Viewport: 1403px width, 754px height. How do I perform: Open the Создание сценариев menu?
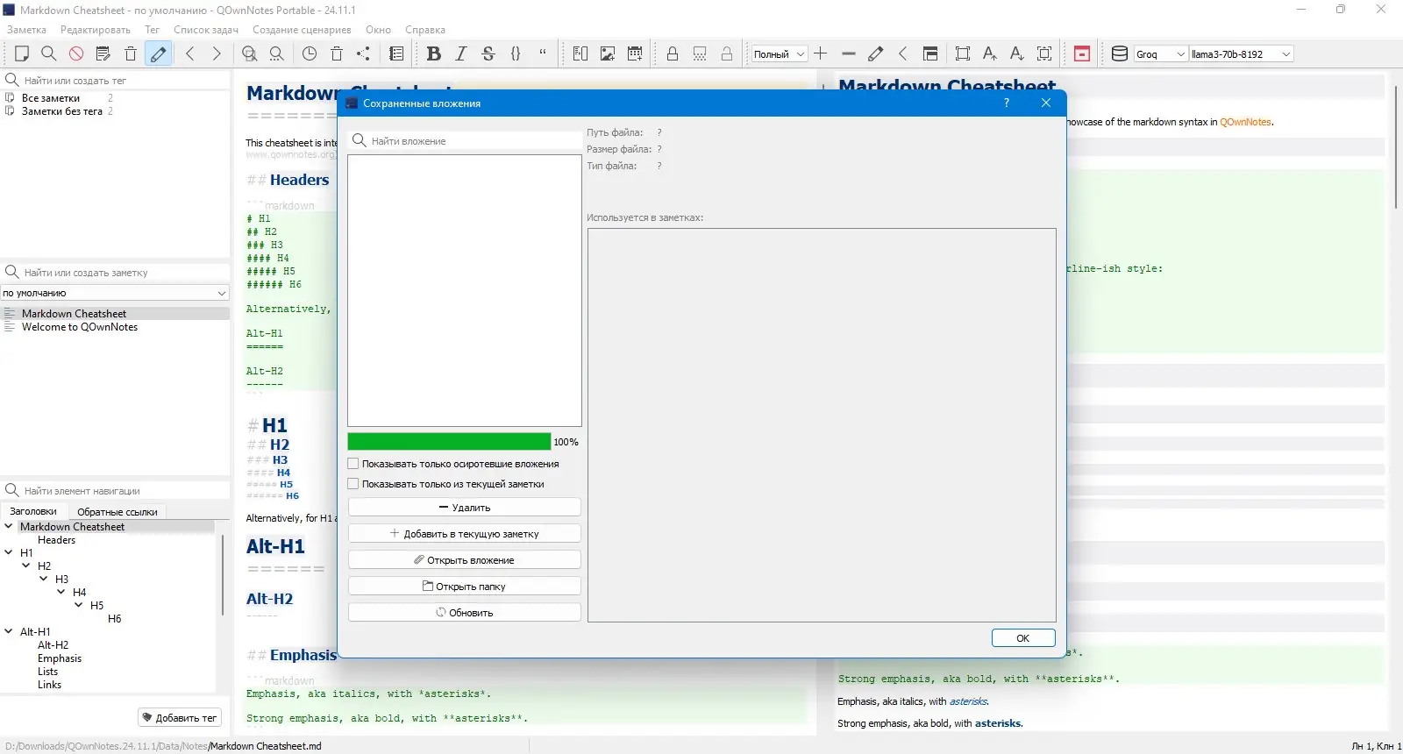(x=302, y=30)
